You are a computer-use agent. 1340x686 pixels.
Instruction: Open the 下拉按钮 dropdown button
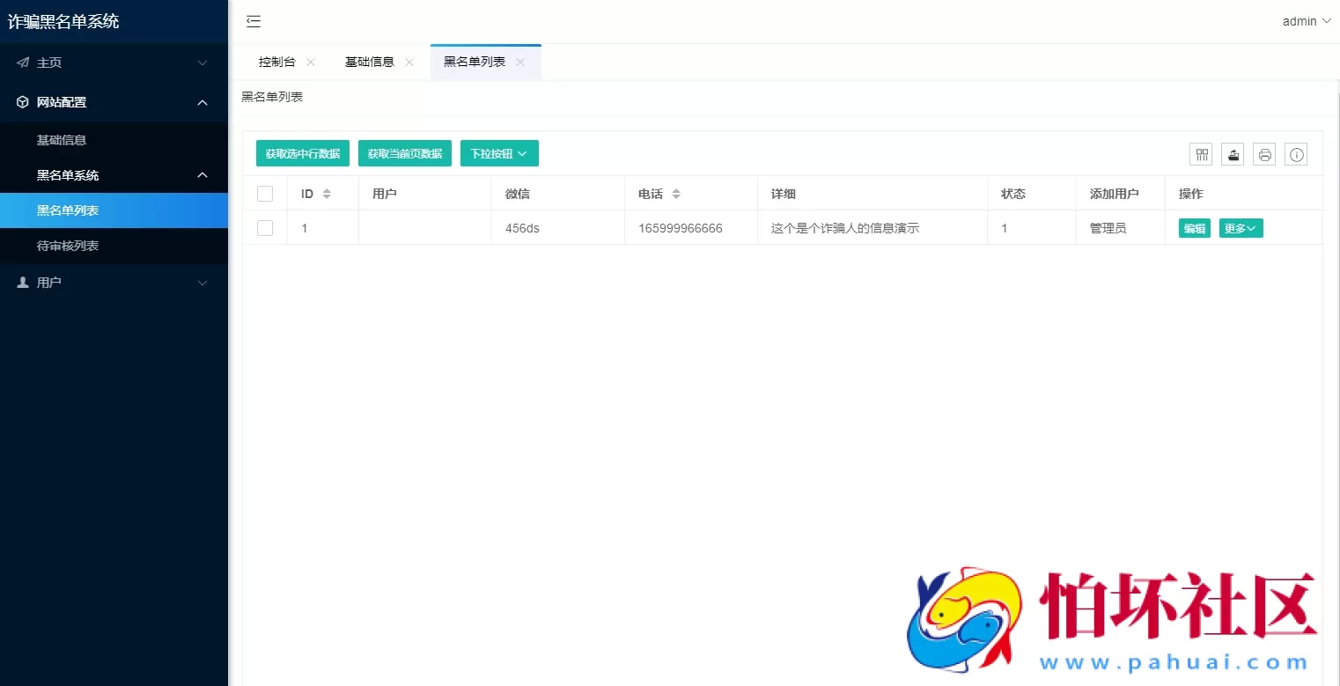coord(499,153)
